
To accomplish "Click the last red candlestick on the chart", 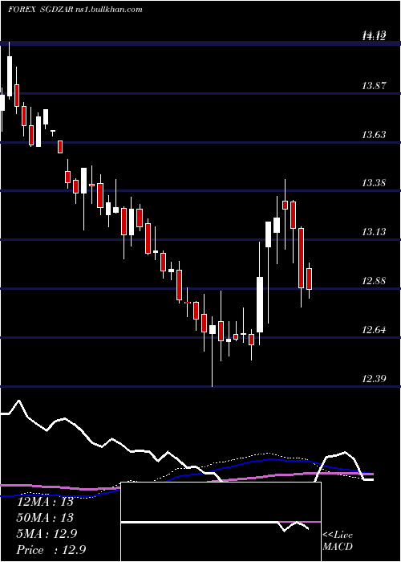I will 310,279.
